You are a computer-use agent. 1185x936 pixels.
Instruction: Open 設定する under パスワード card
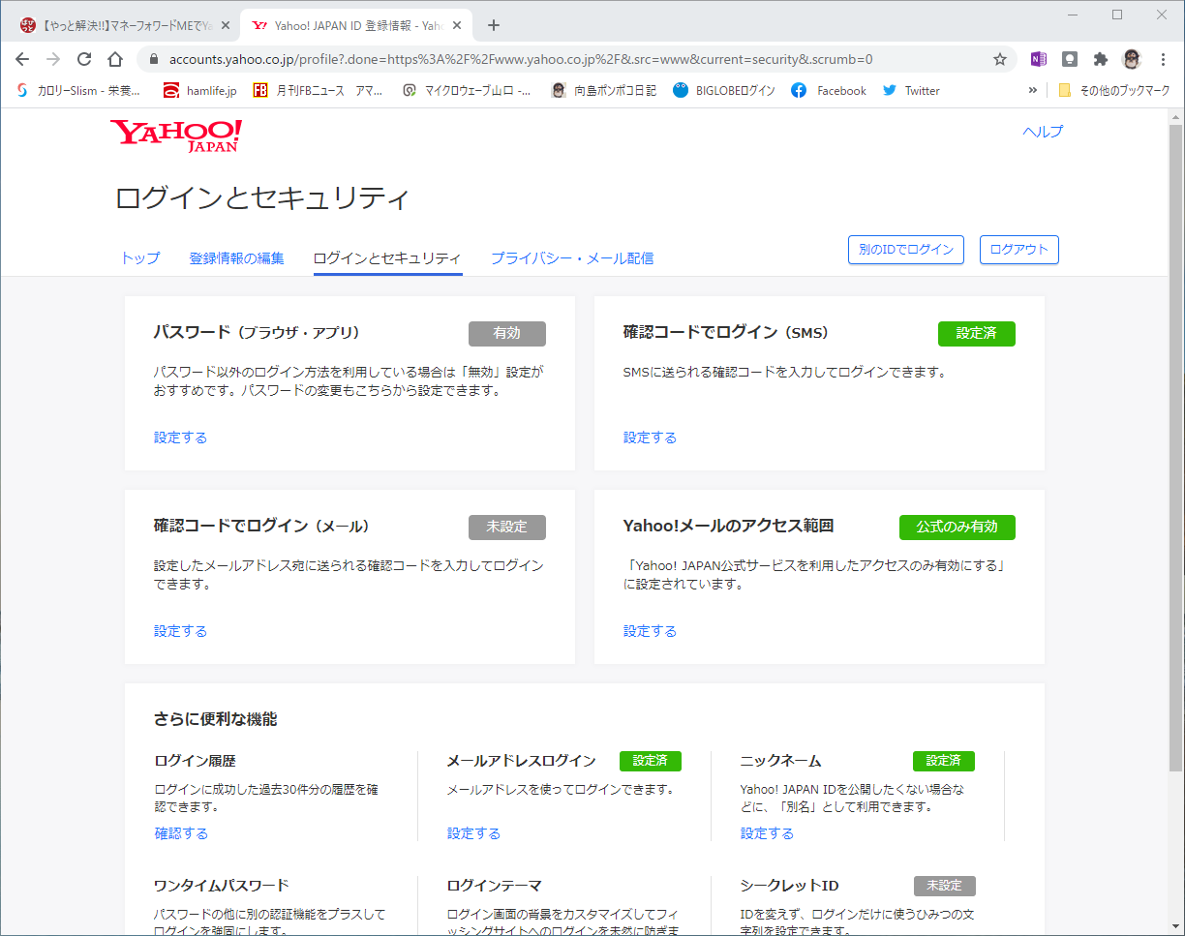click(x=180, y=438)
